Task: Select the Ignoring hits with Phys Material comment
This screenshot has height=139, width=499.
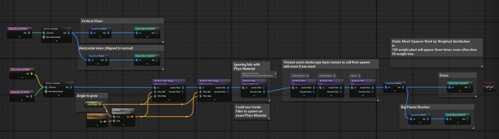Action: click(x=251, y=66)
